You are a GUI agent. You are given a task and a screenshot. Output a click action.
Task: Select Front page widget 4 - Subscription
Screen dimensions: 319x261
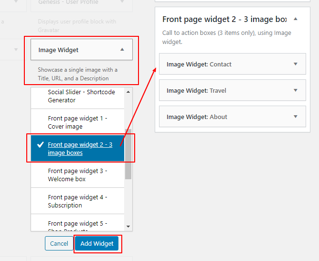77,201
